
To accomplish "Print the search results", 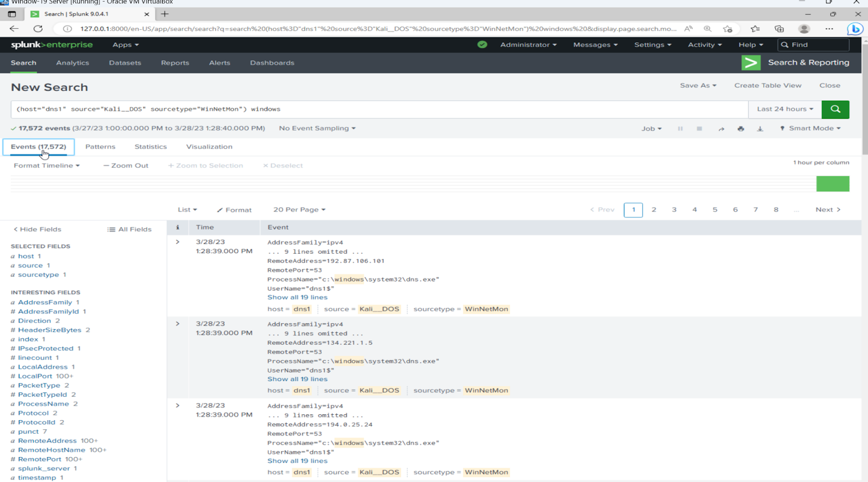I will 741,128.
